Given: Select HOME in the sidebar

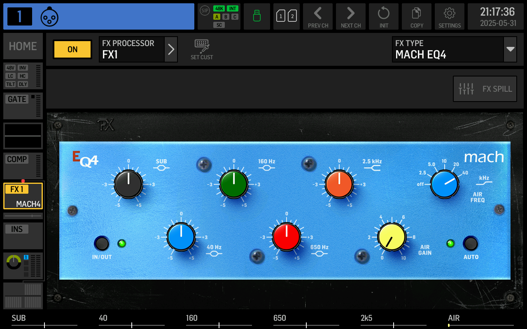Looking at the screenshot, I should point(23,46).
